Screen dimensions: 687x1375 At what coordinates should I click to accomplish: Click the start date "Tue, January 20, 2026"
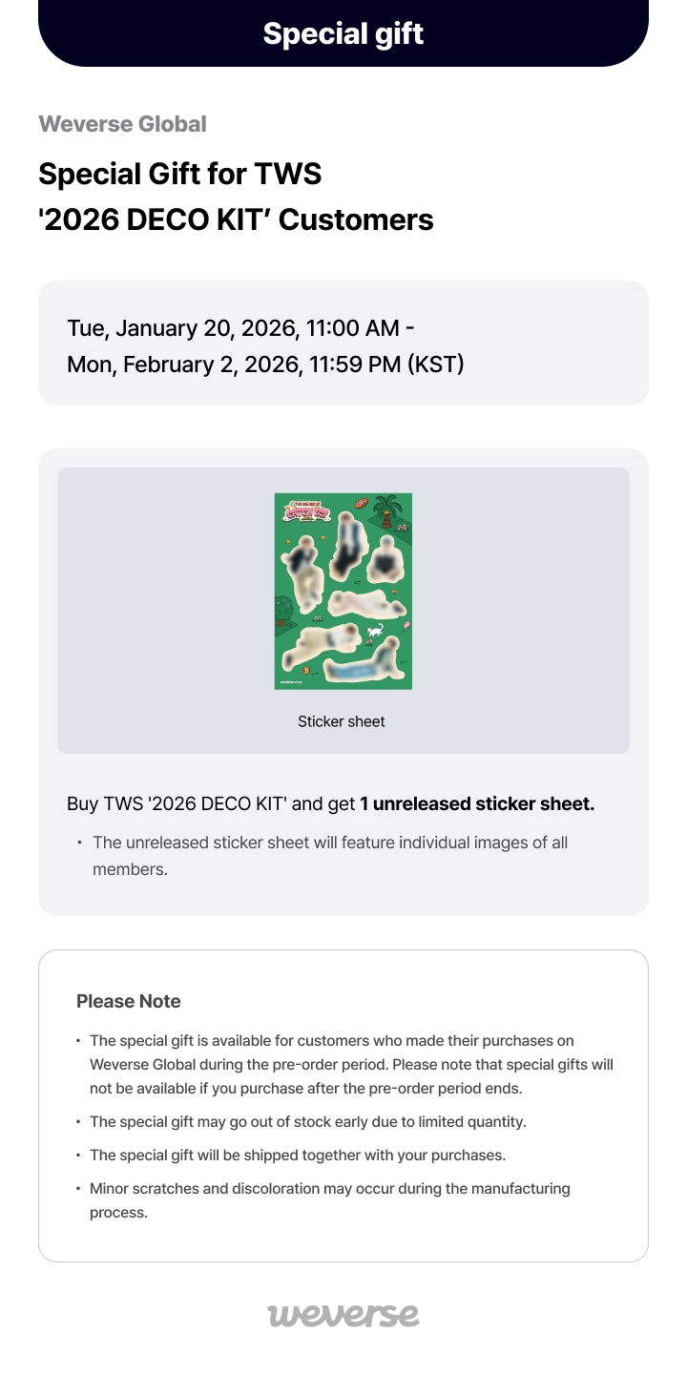181,329
